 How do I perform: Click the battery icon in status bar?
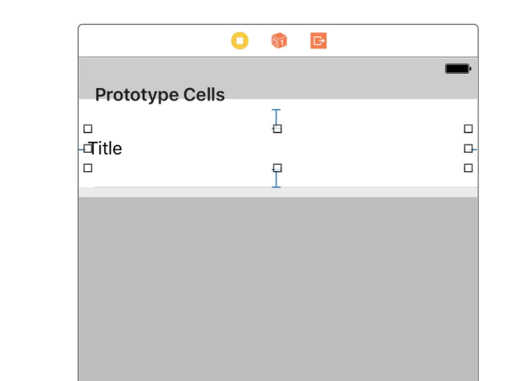point(458,69)
